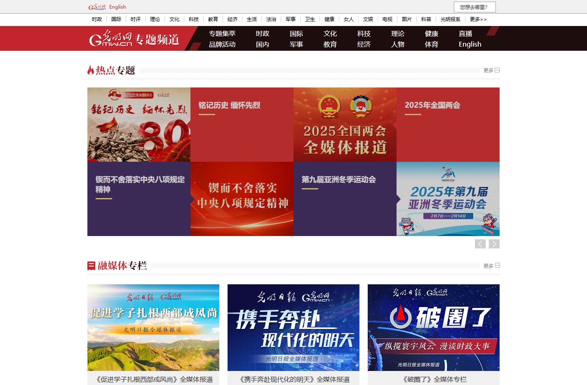Select 国内 in the dark banner menu
The width and height of the screenshot is (587, 385).
(x=263, y=44)
